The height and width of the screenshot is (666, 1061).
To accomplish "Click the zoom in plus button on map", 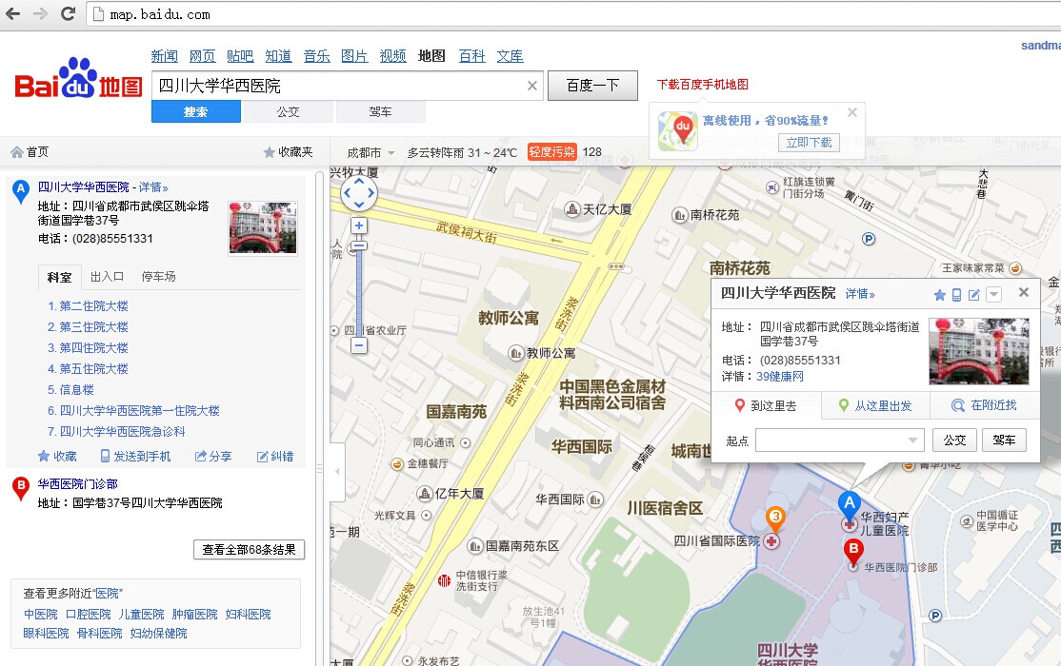I will (359, 225).
